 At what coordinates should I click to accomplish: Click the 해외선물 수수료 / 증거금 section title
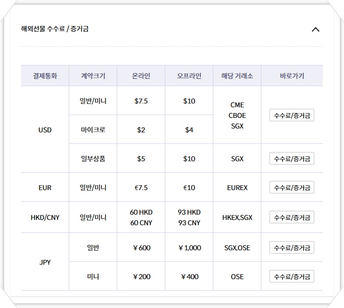(x=55, y=29)
